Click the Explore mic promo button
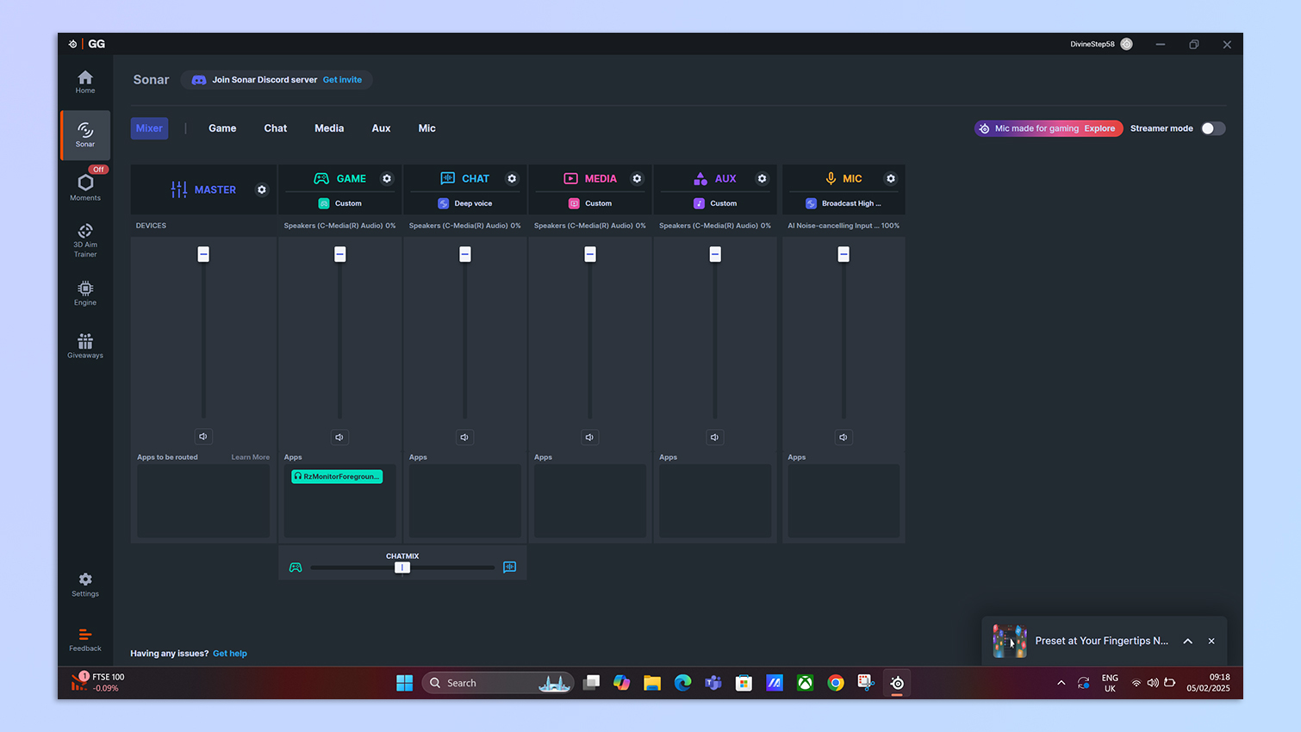 coord(1099,128)
